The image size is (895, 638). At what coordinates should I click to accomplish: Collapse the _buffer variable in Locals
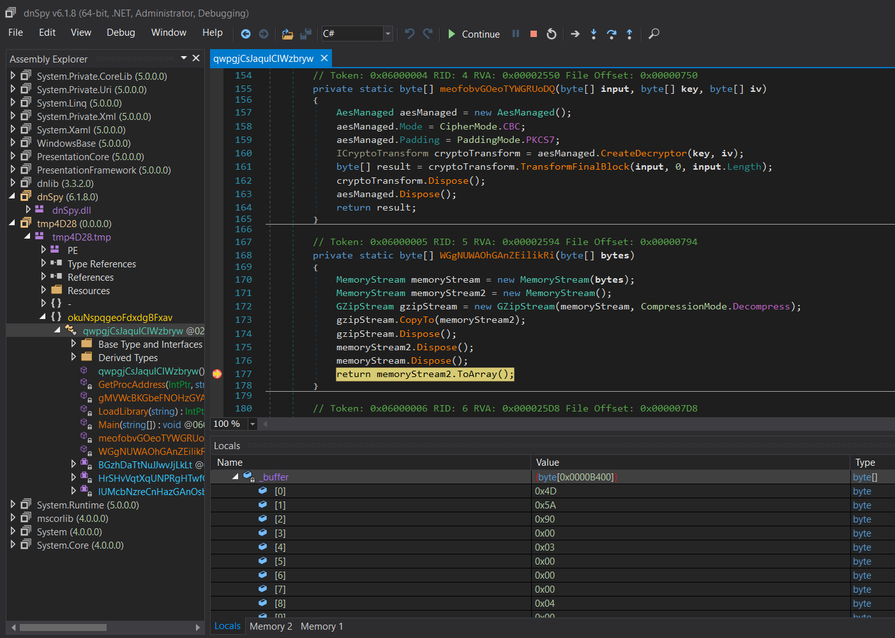pyautogui.click(x=236, y=477)
